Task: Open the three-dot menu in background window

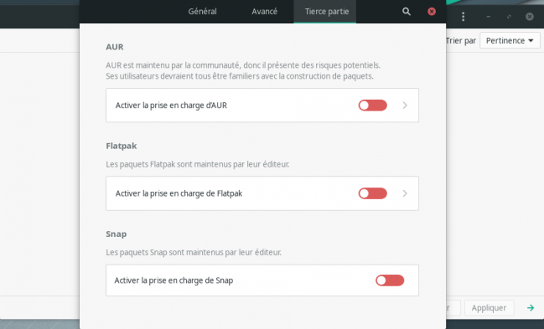Action: 464,16
